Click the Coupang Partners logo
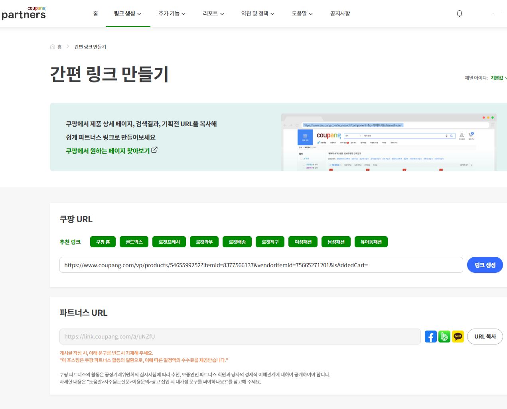Viewport: 507px width, 409px height. coord(24,13)
